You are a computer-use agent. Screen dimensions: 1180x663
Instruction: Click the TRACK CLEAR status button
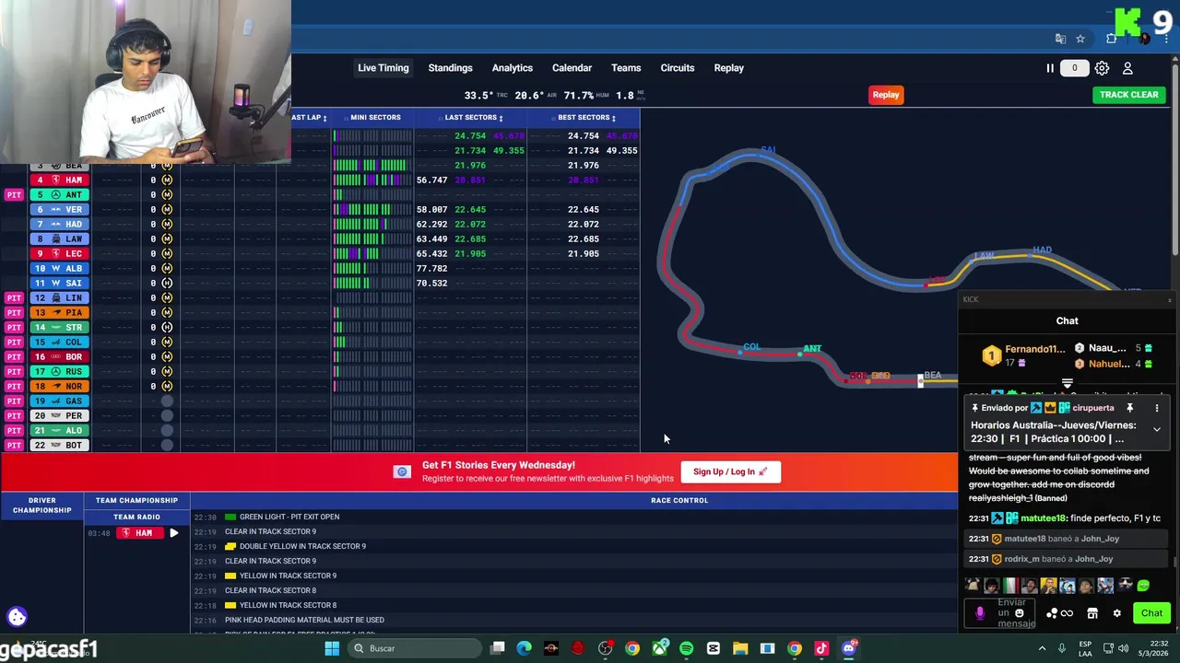pos(1128,94)
